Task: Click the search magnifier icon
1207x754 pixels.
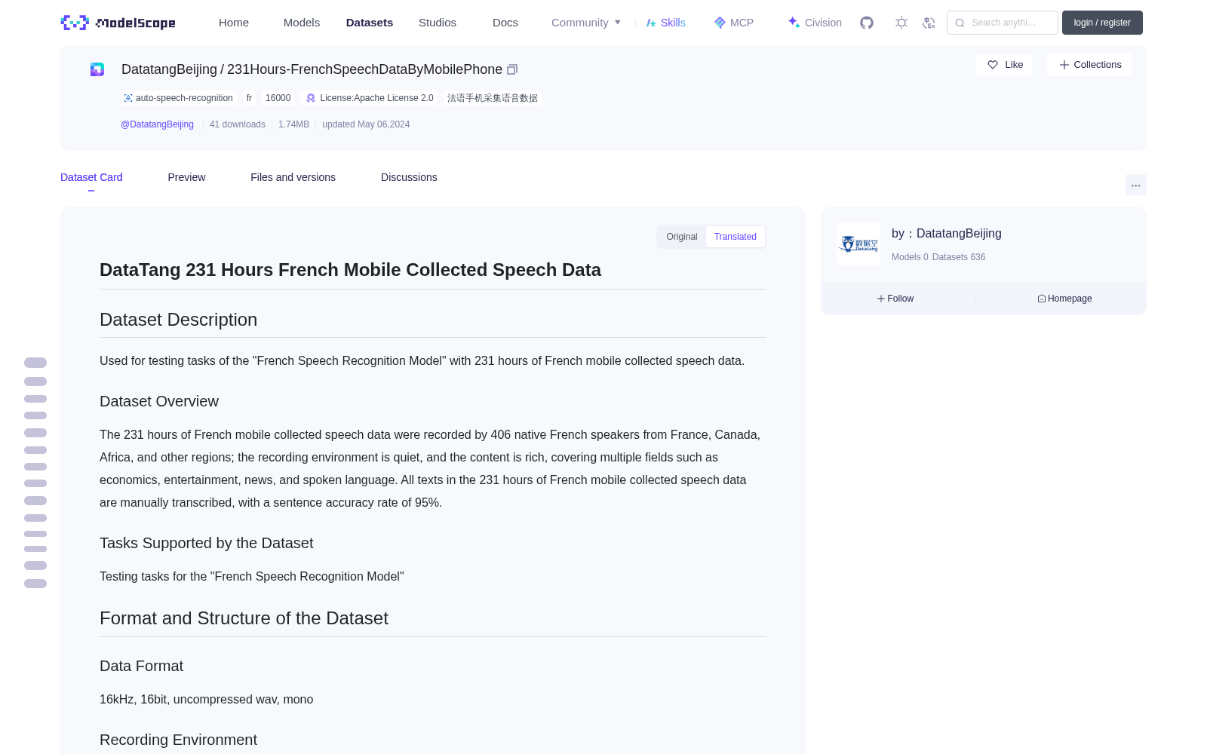Action: coord(960,23)
